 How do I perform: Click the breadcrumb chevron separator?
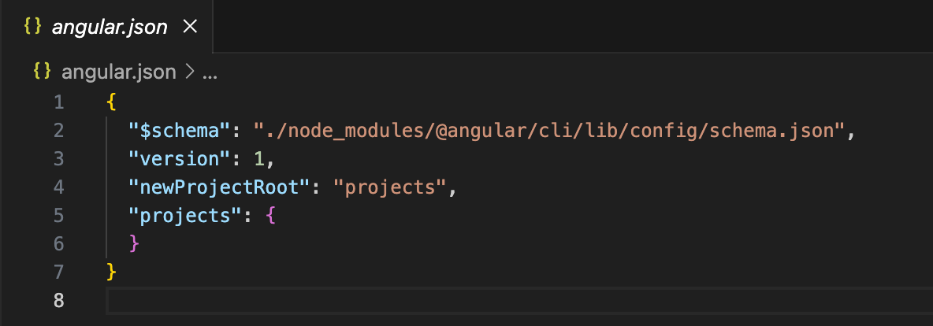tap(190, 72)
